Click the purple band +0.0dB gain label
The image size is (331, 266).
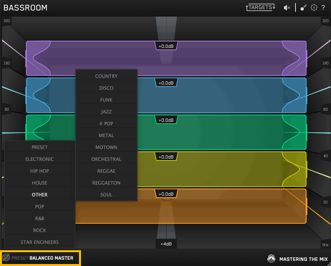pyautogui.click(x=166, y=46)
